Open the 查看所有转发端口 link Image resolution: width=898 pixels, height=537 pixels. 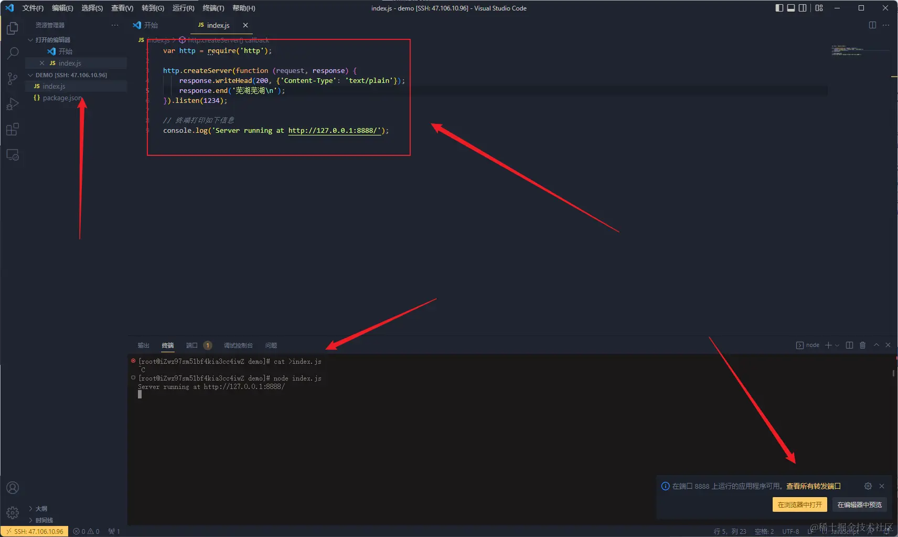click(813, 486)
